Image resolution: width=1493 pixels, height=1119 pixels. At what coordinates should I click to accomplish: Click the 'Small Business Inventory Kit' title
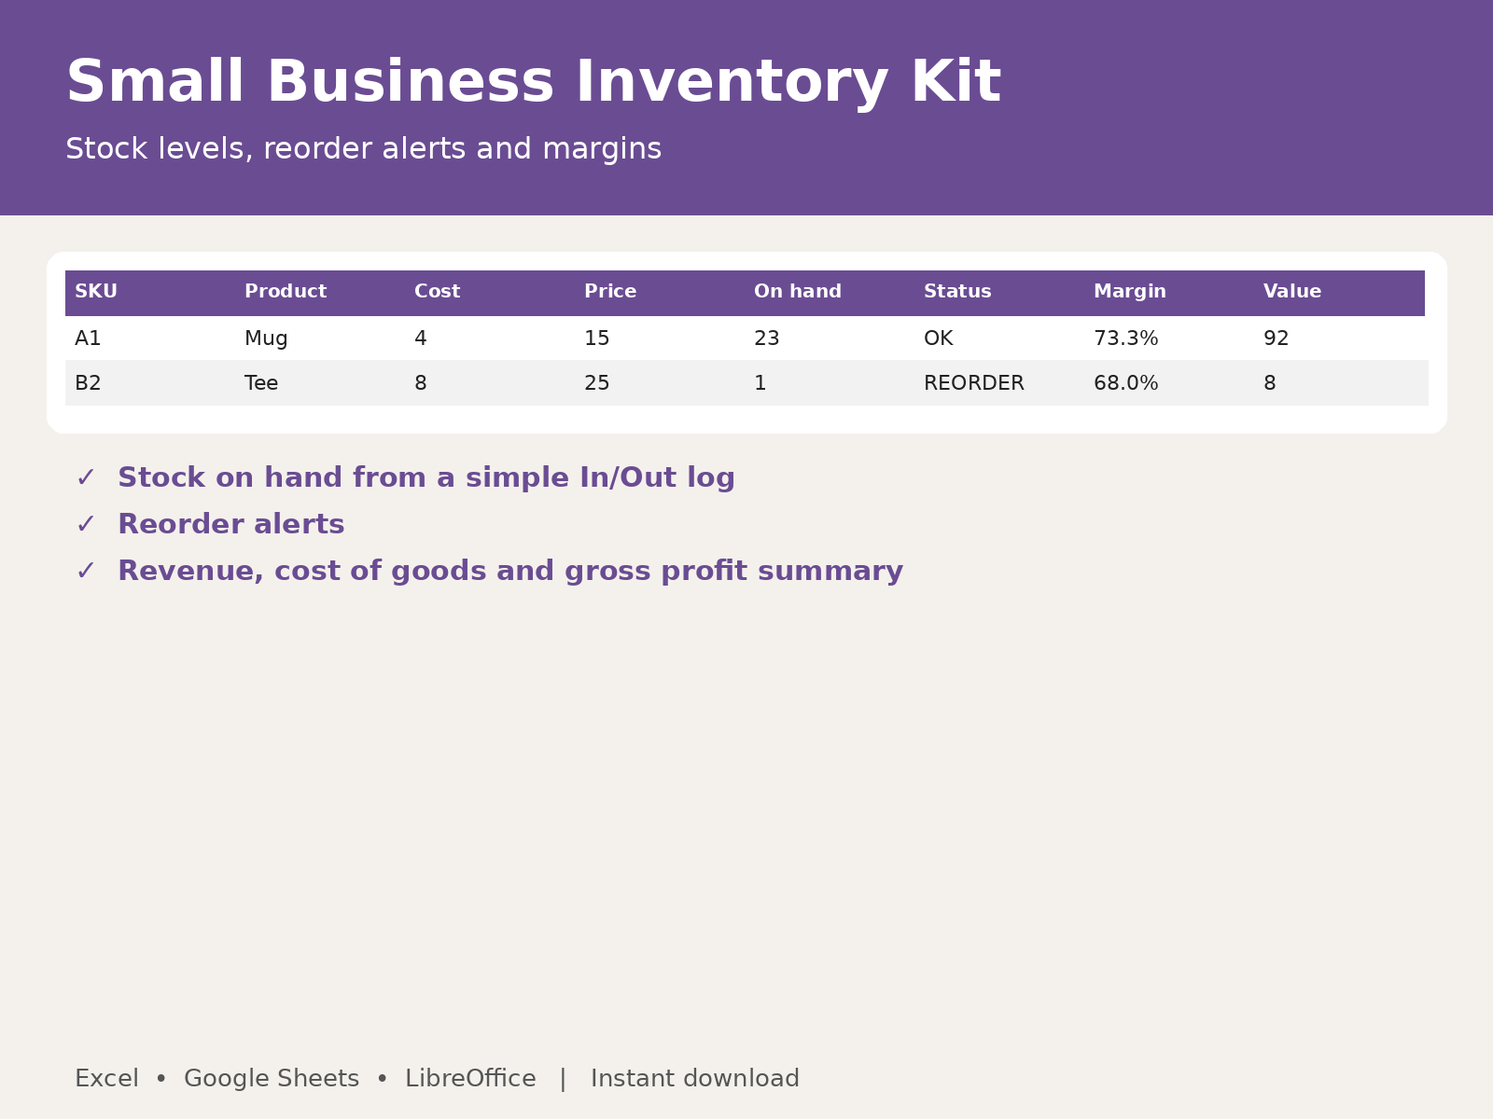pos(533,83)
